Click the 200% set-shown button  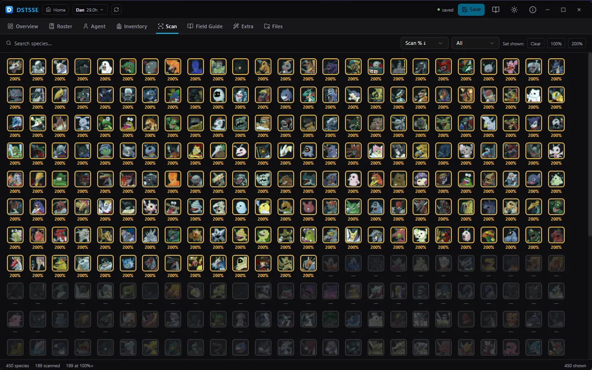577,43
